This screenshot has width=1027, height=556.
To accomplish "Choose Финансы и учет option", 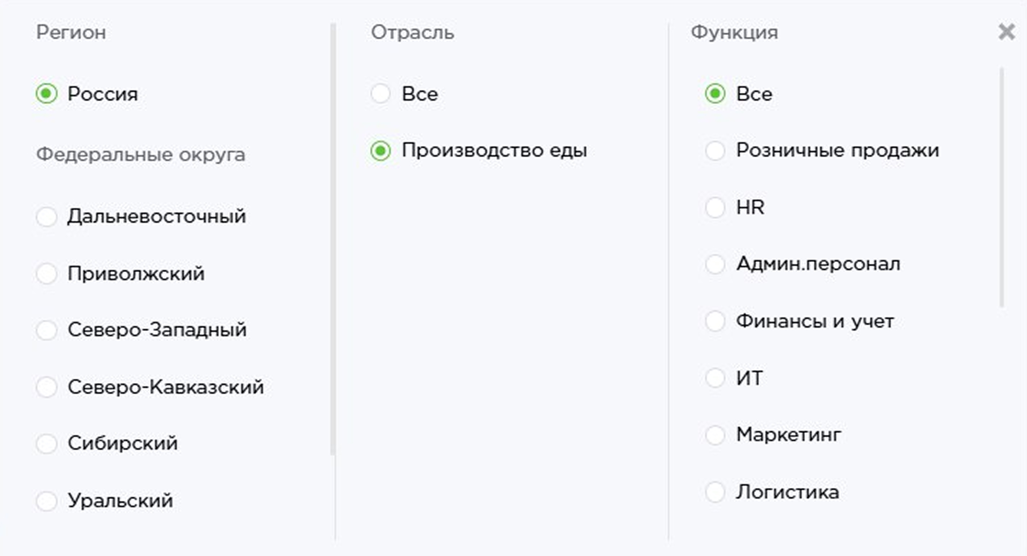I will click(715, 321).
